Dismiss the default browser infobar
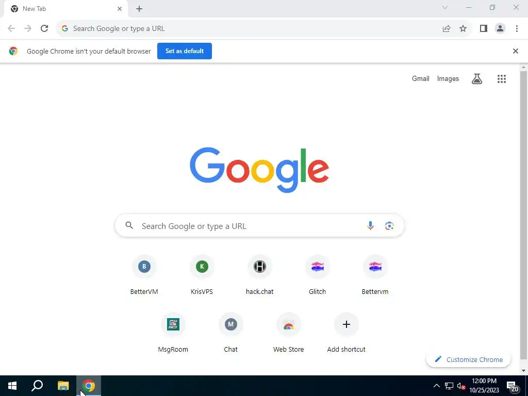 pos(515,51)
